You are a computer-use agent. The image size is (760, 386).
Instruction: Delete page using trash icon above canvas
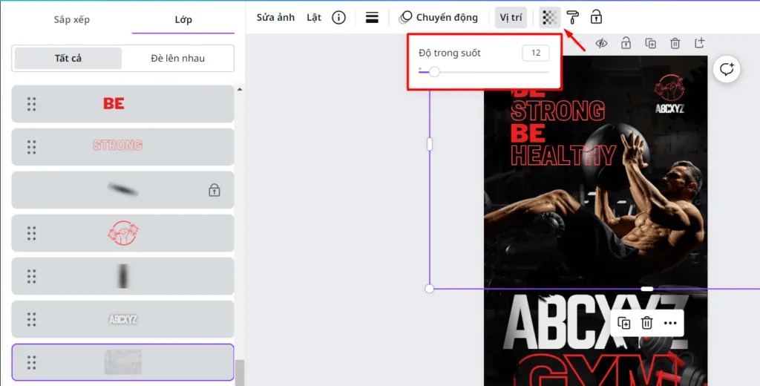click(x=675, y=43)
